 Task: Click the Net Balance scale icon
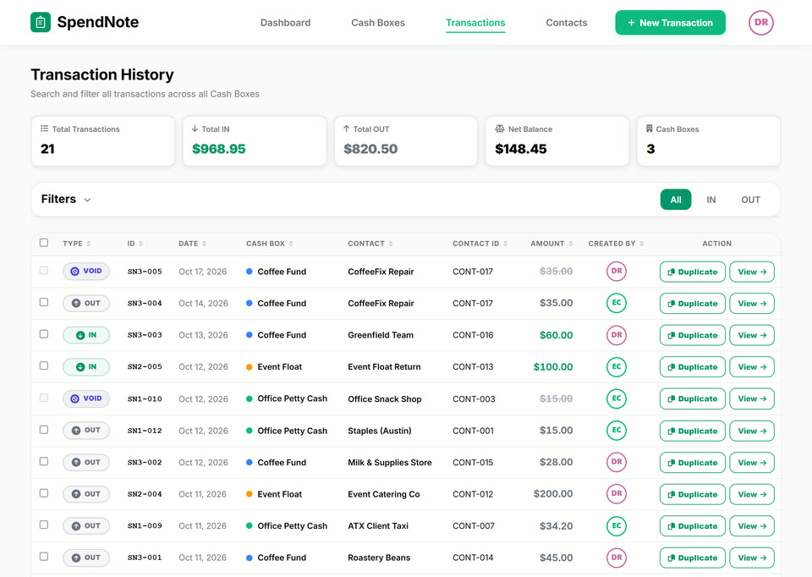499,129
